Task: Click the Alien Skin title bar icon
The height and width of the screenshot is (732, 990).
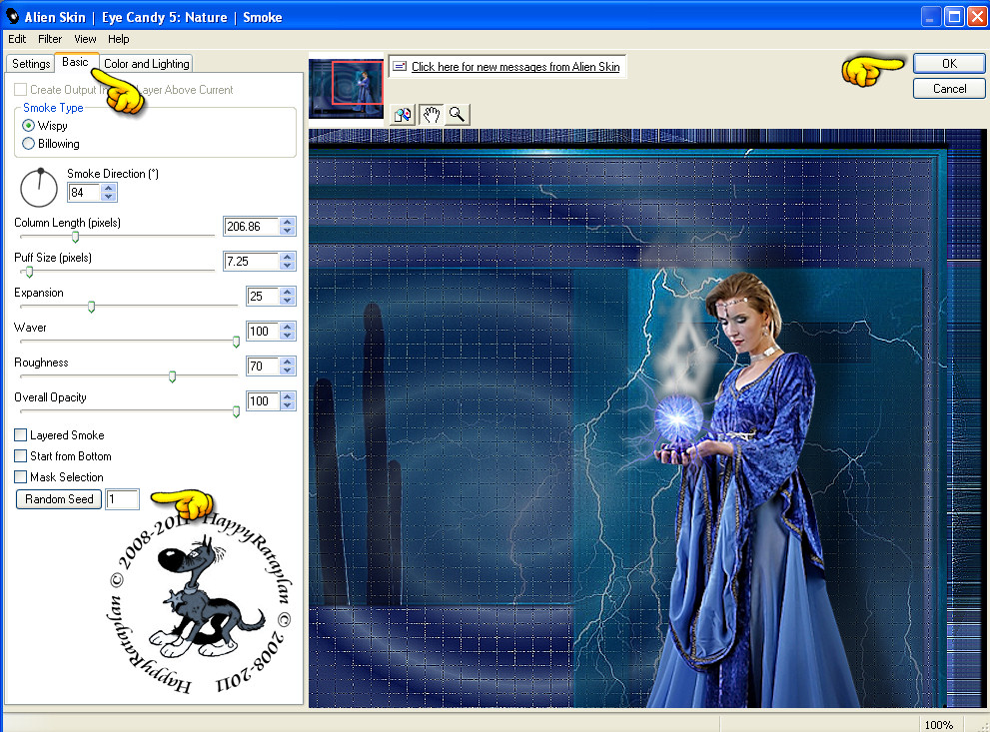Action: 12,16
